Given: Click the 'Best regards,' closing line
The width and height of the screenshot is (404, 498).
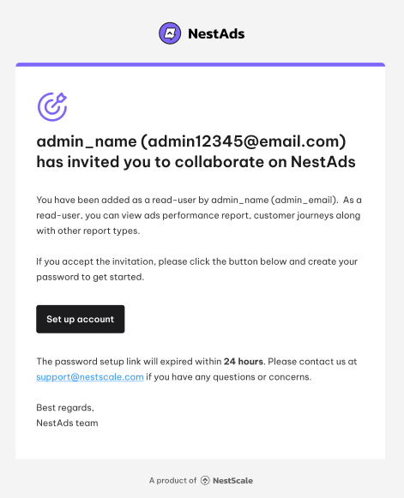Looking at the screenshot, I should tap(65, 407).
